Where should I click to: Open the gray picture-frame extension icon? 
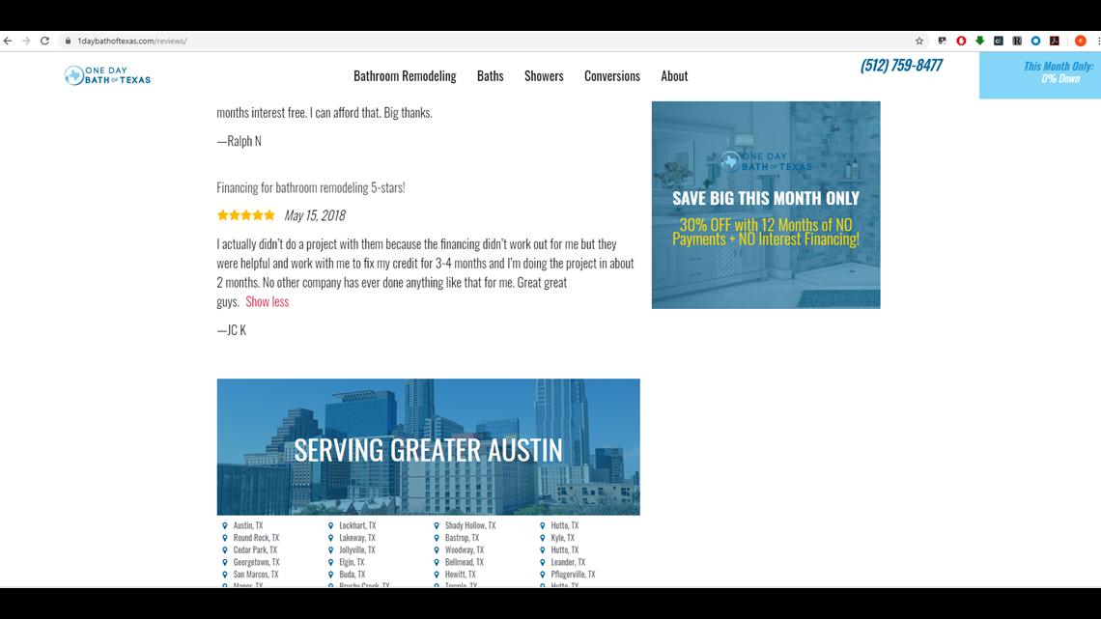[943, 41]
